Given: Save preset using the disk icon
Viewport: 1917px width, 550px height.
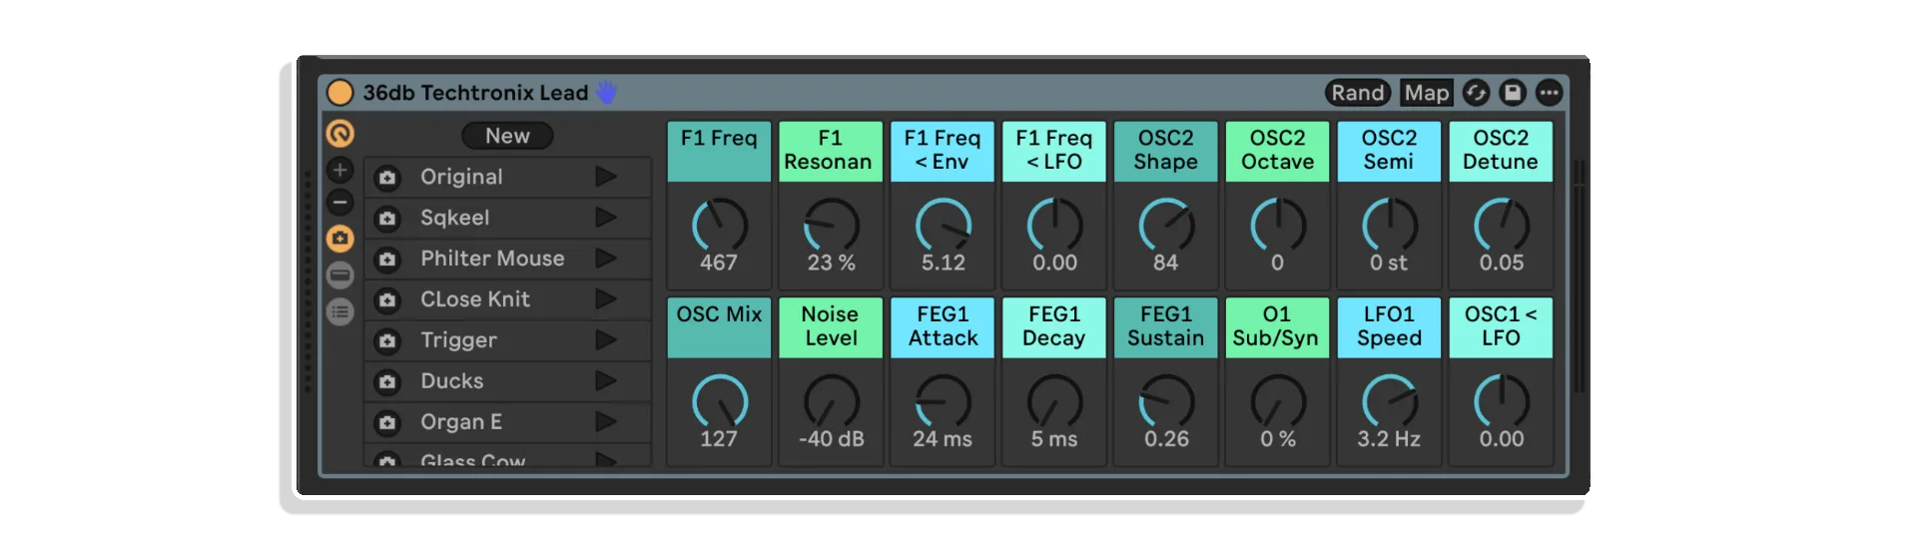Looking at the screenshot, I should click(x=1513, y=93).
